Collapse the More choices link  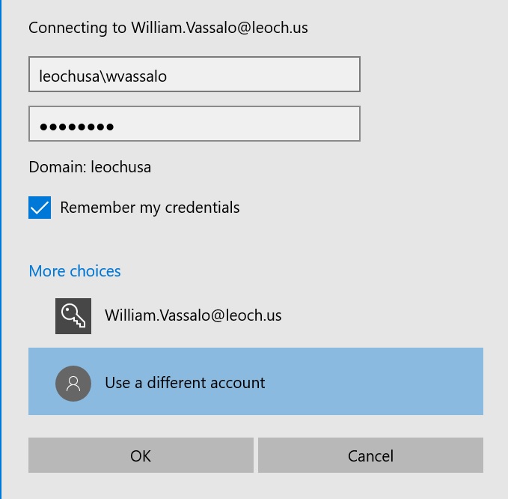click(75, 271)
